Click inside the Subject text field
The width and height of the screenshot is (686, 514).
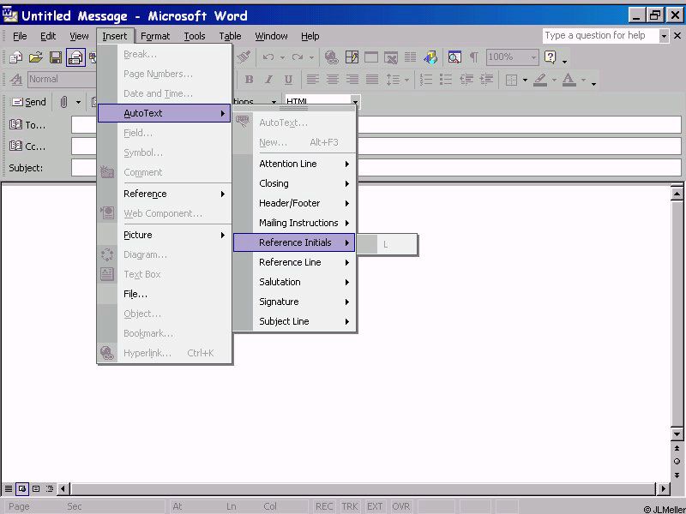pos(514,168)
